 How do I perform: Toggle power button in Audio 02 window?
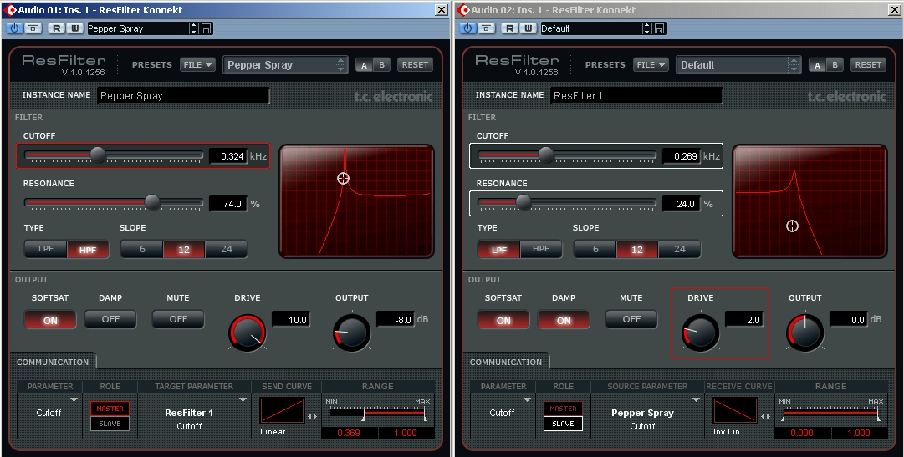click(x=467, y=28)
